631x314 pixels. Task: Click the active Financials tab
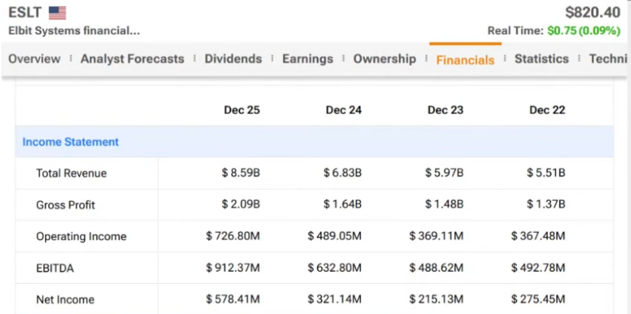pos(465,60)
